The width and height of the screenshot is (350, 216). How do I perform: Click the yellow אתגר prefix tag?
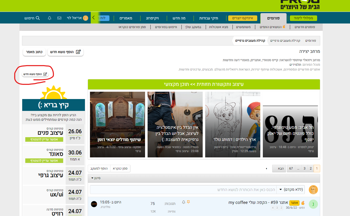294,203
